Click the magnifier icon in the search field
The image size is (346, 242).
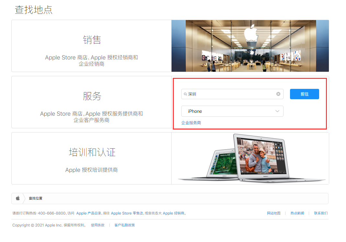click(185, 94)
